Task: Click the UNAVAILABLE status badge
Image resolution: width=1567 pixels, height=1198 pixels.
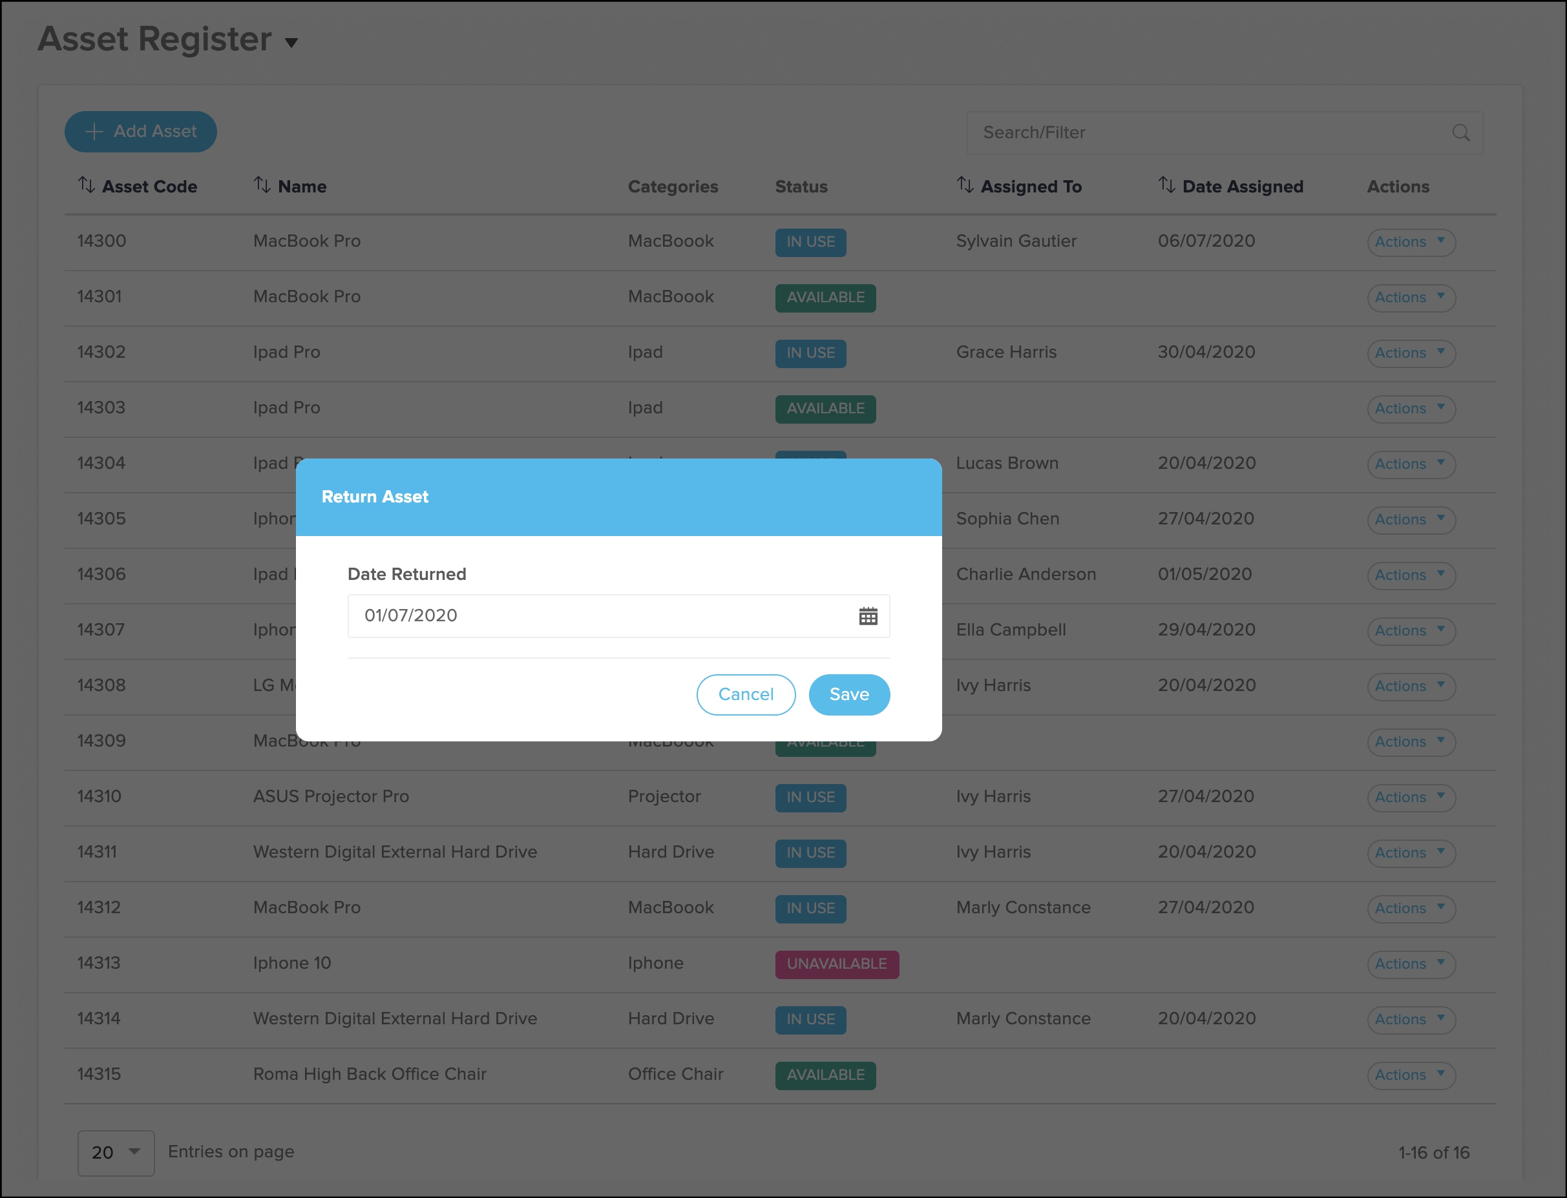Action: click(x=836, y=964)
